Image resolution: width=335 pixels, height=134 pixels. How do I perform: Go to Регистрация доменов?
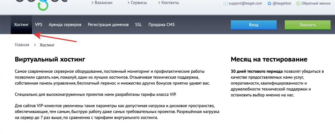[x=108, y=25]
